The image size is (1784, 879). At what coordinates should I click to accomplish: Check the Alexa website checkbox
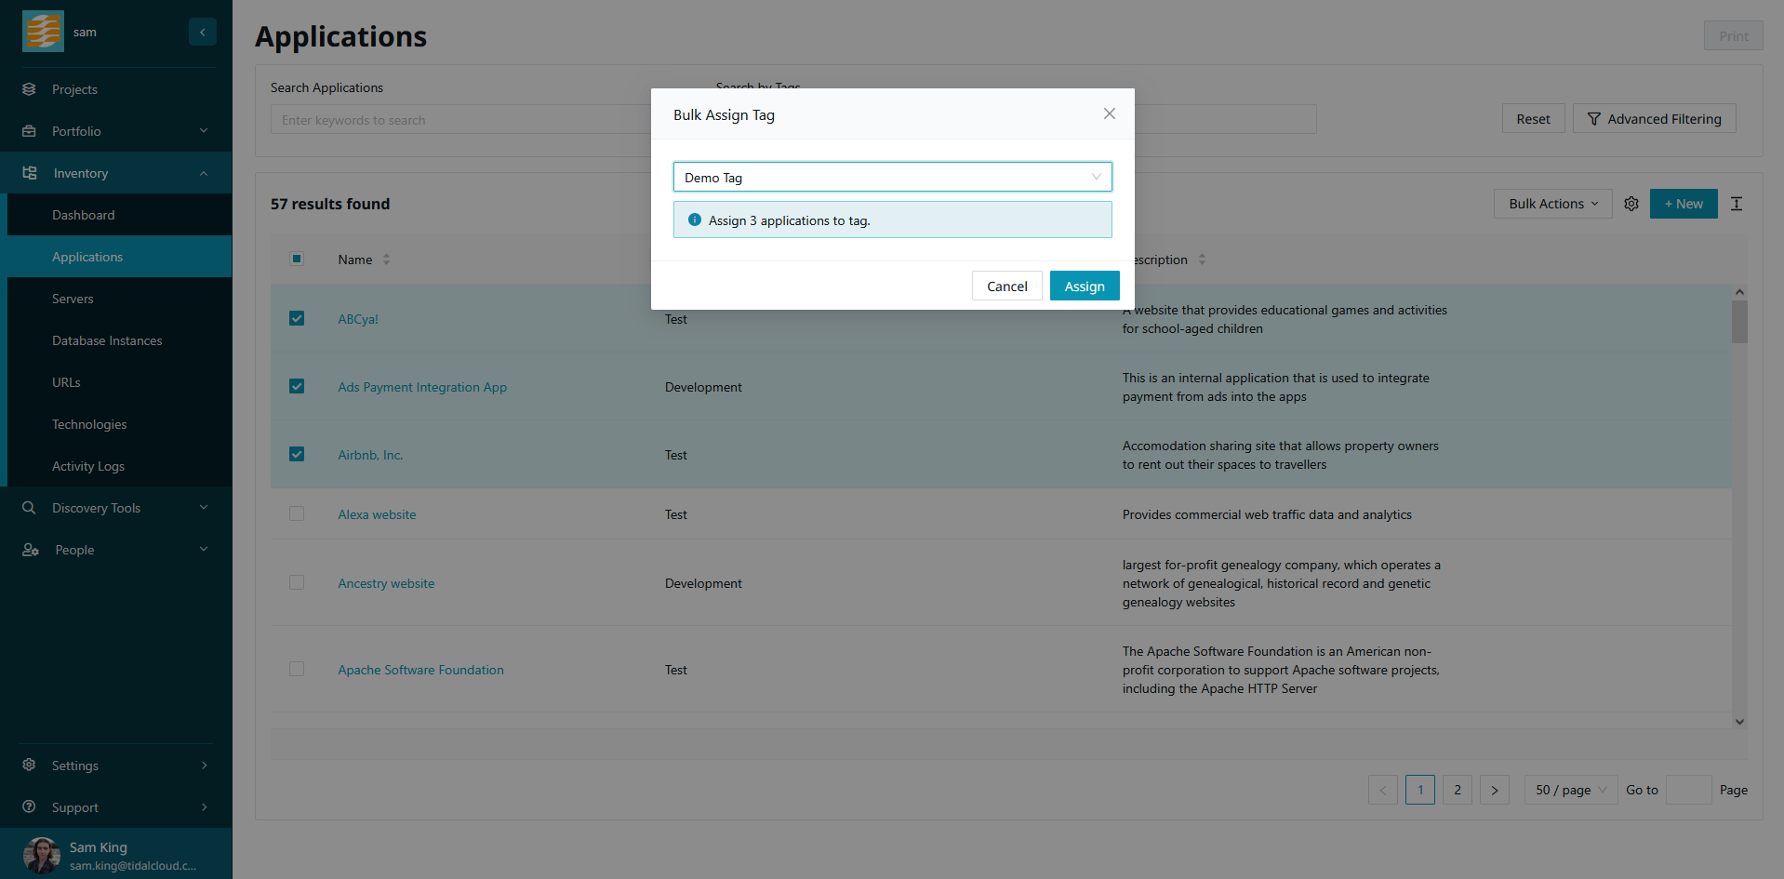point(297,513)
